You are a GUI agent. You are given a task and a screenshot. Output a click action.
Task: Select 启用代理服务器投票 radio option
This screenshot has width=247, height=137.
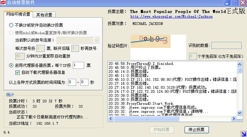[x=11, y=65]
